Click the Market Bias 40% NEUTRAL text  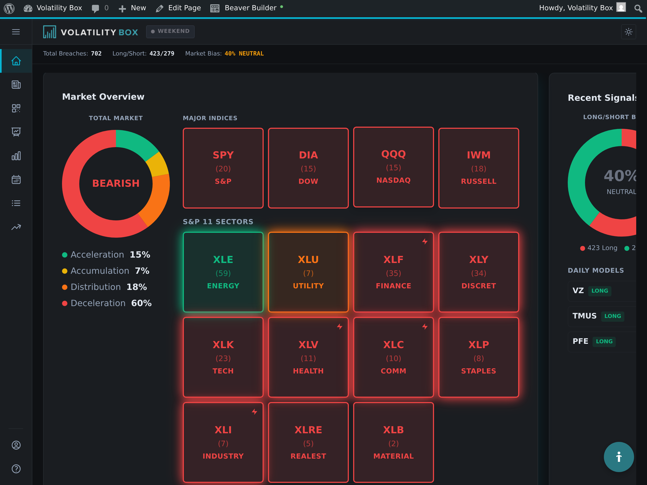tap(244, 54)
